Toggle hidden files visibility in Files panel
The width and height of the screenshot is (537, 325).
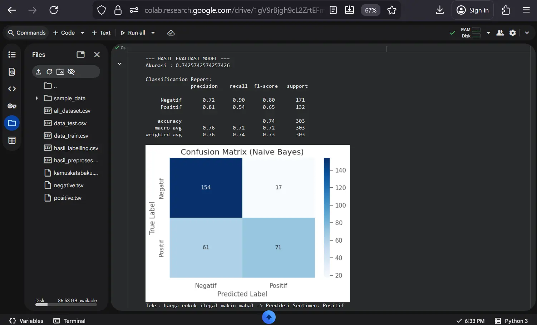click(x=71, y=71)
